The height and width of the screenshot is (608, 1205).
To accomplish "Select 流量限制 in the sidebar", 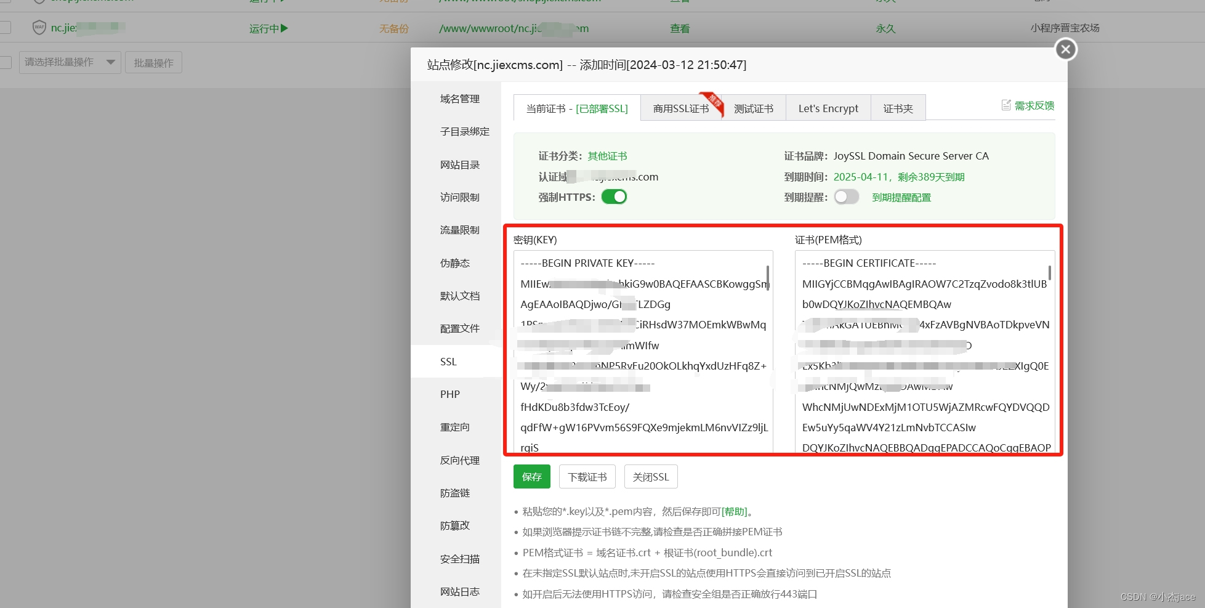I will [x=459, y=230].
